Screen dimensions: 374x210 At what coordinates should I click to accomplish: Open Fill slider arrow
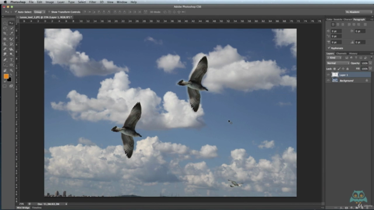(370, 69)
